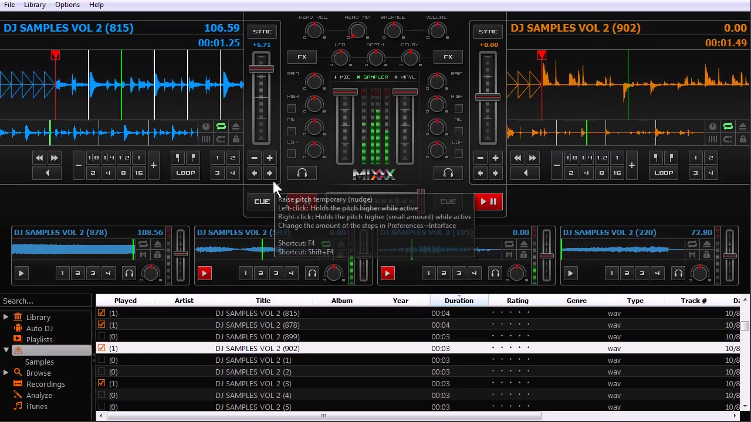The height and width of the screenshot is (422, 751).
Task: Sort tracks by Title column header
Action: pos(263,301)
